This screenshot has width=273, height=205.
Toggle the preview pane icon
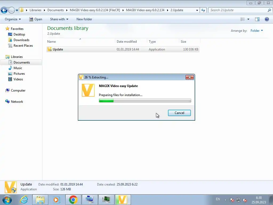[x=257, y=19]
